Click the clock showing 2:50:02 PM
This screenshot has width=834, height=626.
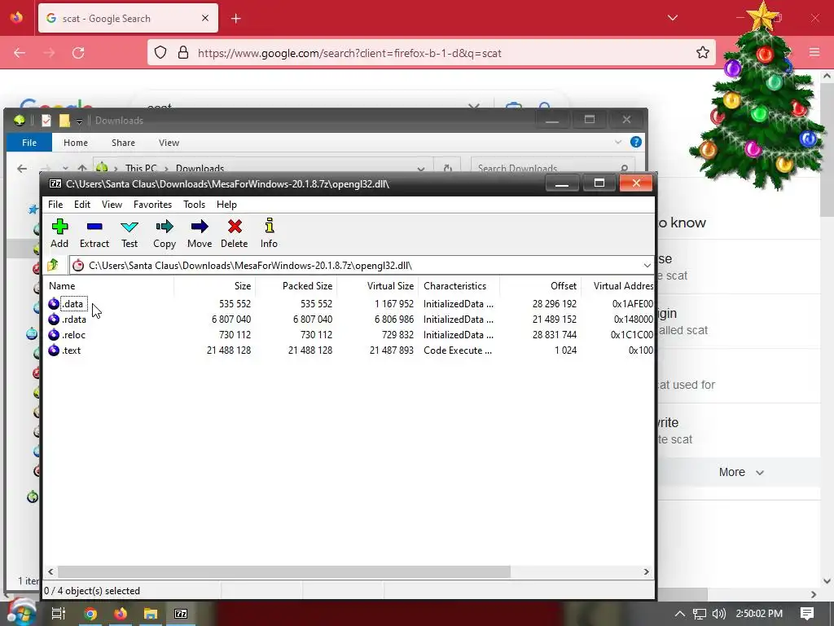pos(759,614)
